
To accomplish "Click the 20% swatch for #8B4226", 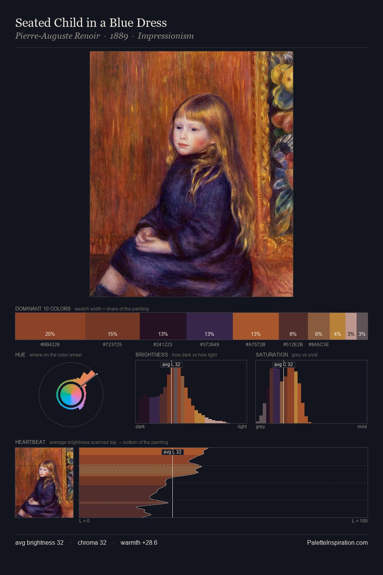I will [x=50, y=326].
